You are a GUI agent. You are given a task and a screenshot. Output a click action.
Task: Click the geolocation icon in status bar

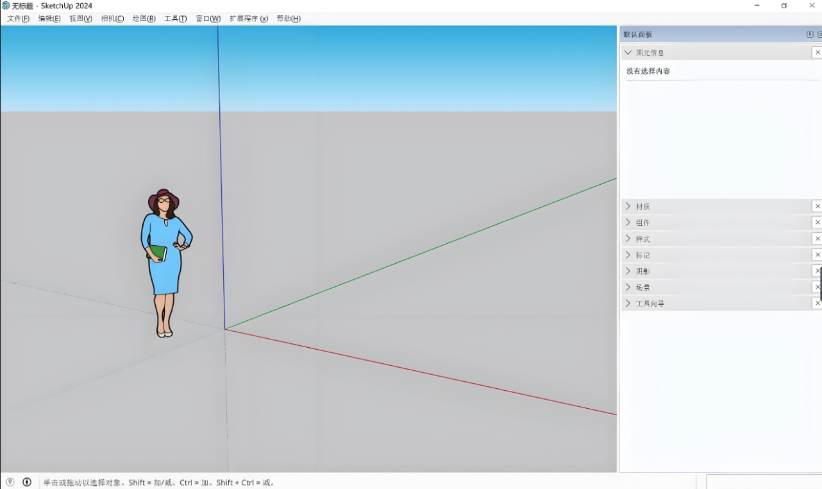coord(10,482)
